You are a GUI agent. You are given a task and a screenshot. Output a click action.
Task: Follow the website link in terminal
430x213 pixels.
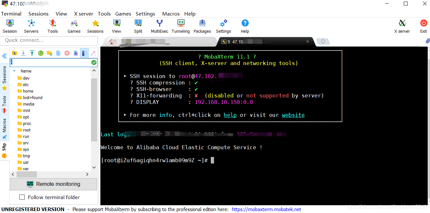(x=293, y=115)
